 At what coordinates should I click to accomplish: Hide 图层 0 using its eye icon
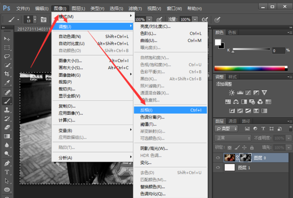(x=218, y=158)
